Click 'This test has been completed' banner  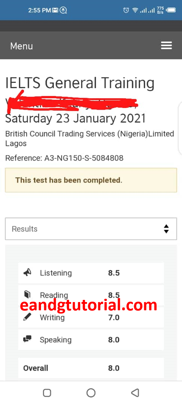(91, 180)
